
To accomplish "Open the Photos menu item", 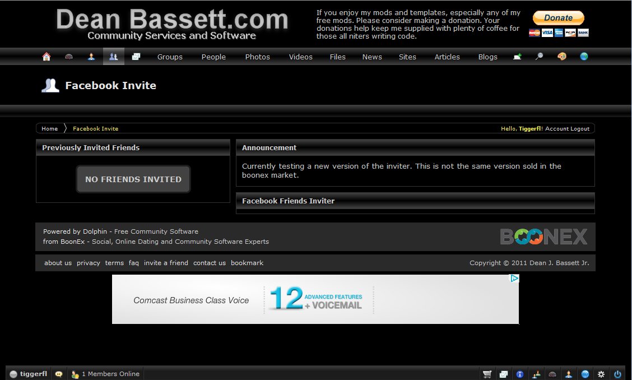I will coord(258,57).
